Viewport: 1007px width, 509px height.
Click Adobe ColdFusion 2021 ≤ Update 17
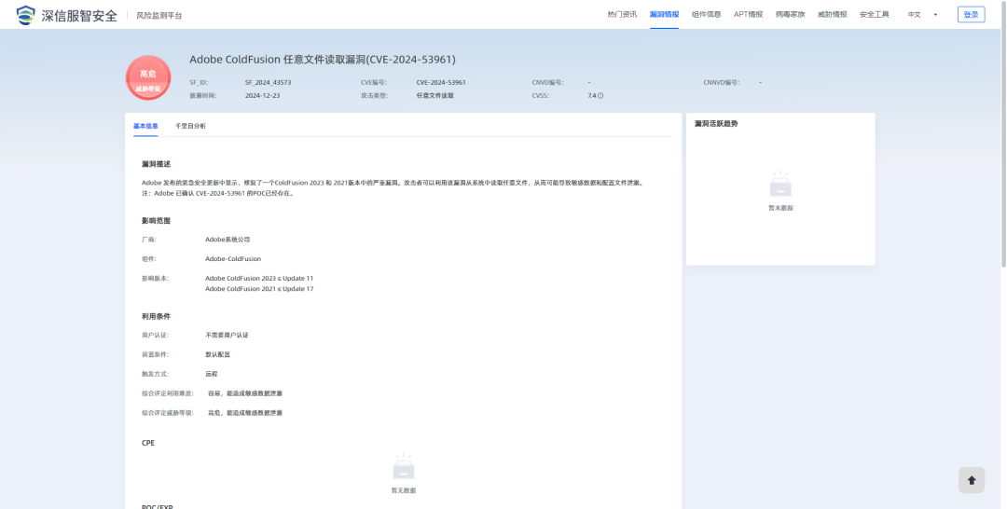point(259,289)
